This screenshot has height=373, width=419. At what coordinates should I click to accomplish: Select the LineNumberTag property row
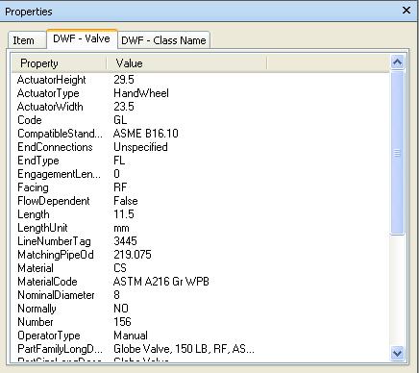[201, 241]
